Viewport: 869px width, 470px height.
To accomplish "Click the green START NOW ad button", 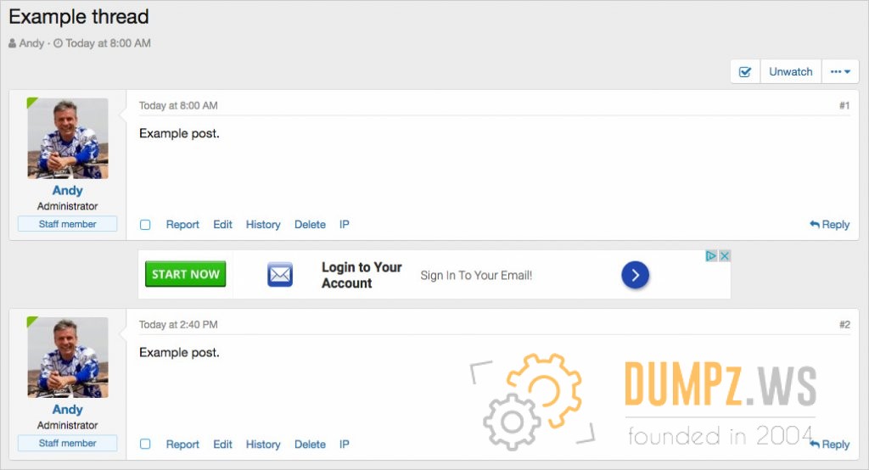I will [x=186, y=274].
